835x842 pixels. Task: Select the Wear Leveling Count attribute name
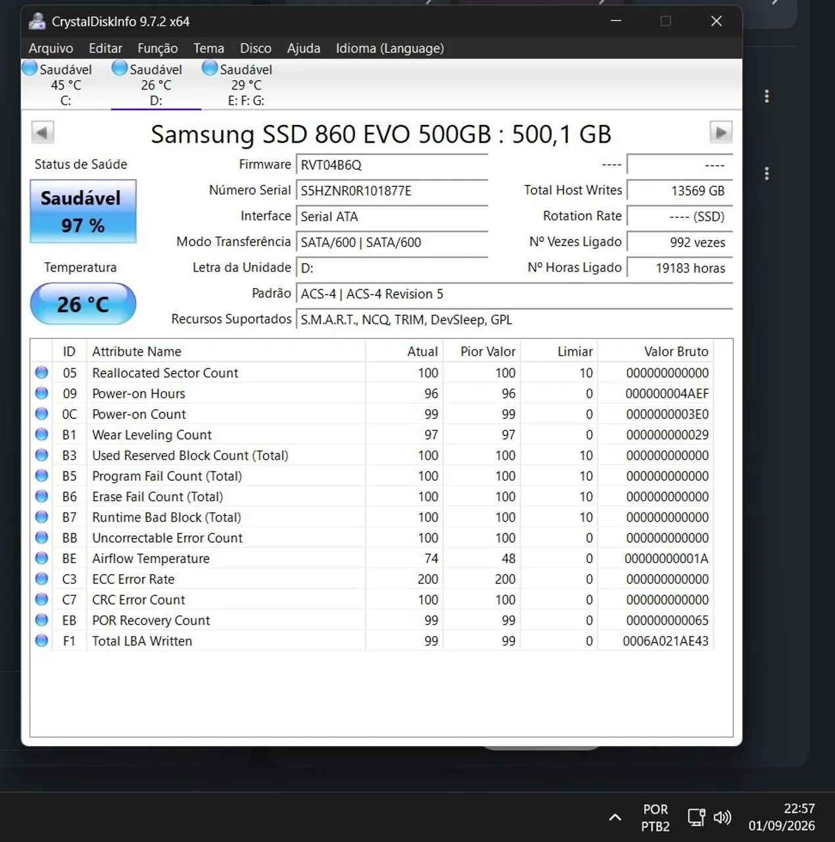click(x=152, y=435)
